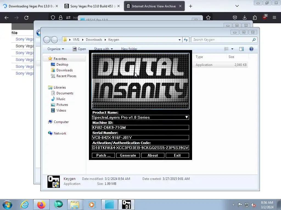Viewport: 281px width, 210px height.
Task: Click the Application file row
Action: pyautogui.click(x=220, y=65)
